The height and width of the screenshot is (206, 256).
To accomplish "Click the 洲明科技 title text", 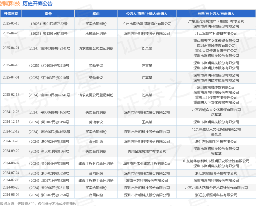I will point(10,3).
